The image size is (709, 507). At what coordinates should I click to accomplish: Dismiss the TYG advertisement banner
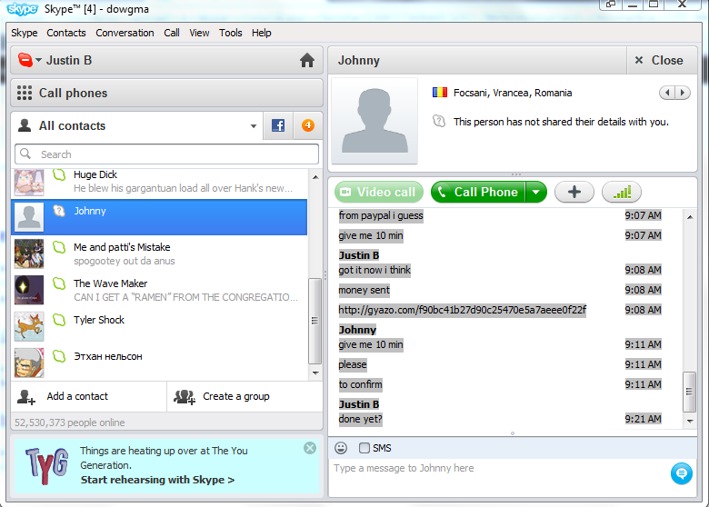point(310,448)
